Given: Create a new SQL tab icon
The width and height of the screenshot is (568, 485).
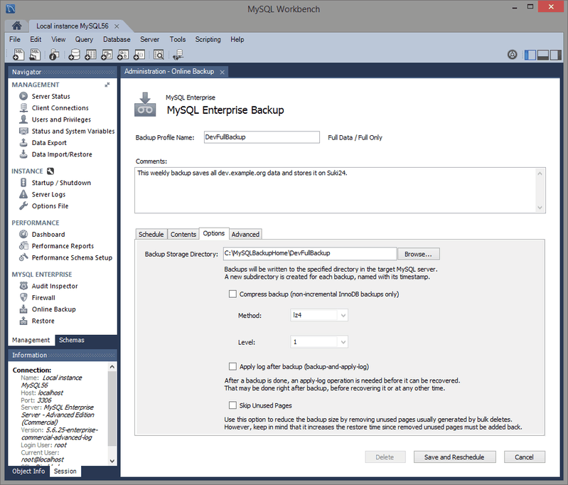Looking at the screenshot, I should [18, 54].
